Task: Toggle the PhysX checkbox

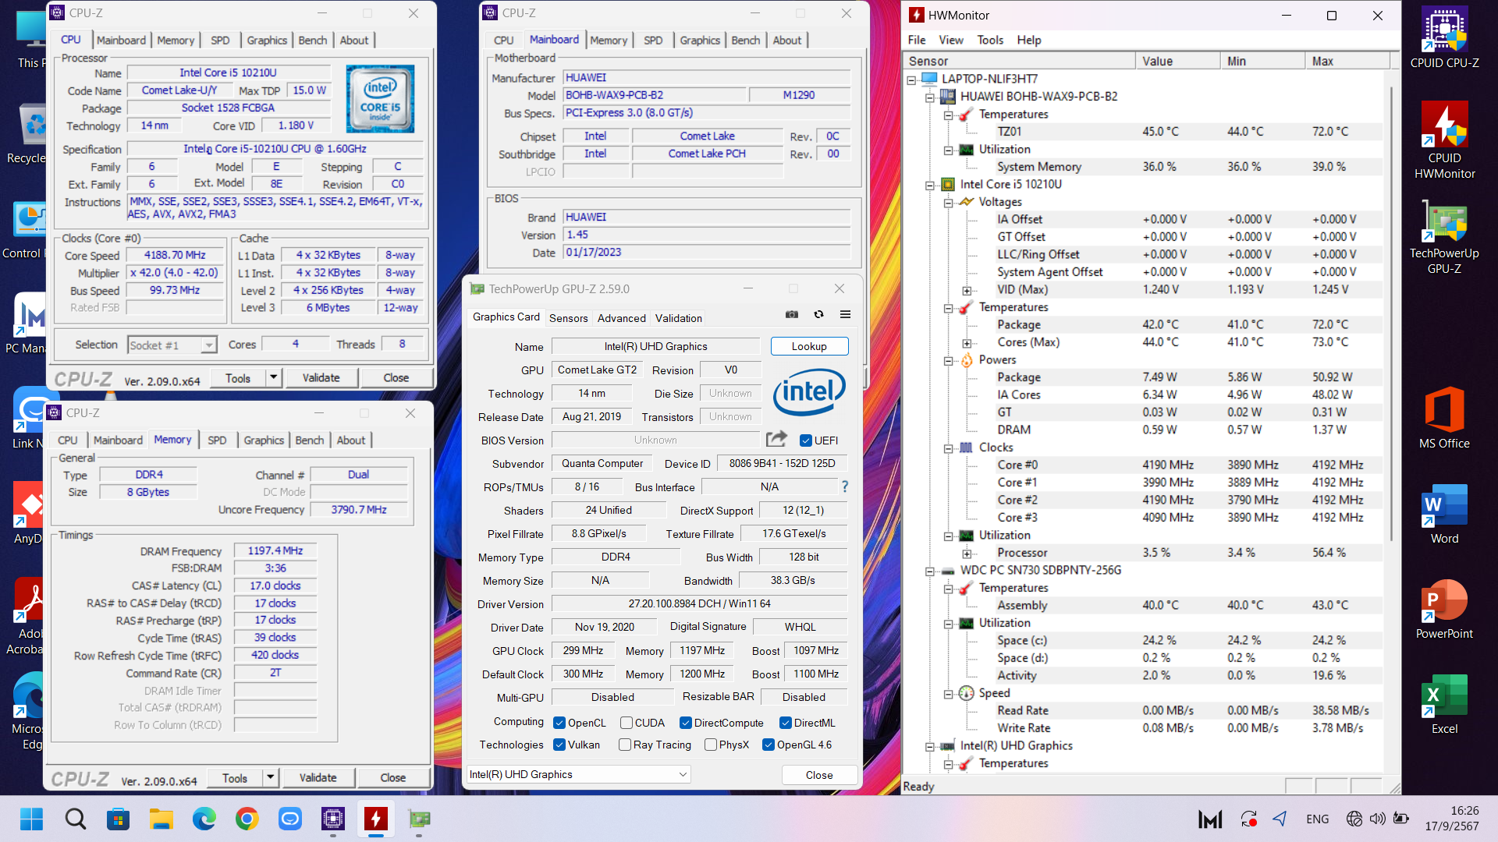Action: 711,745
